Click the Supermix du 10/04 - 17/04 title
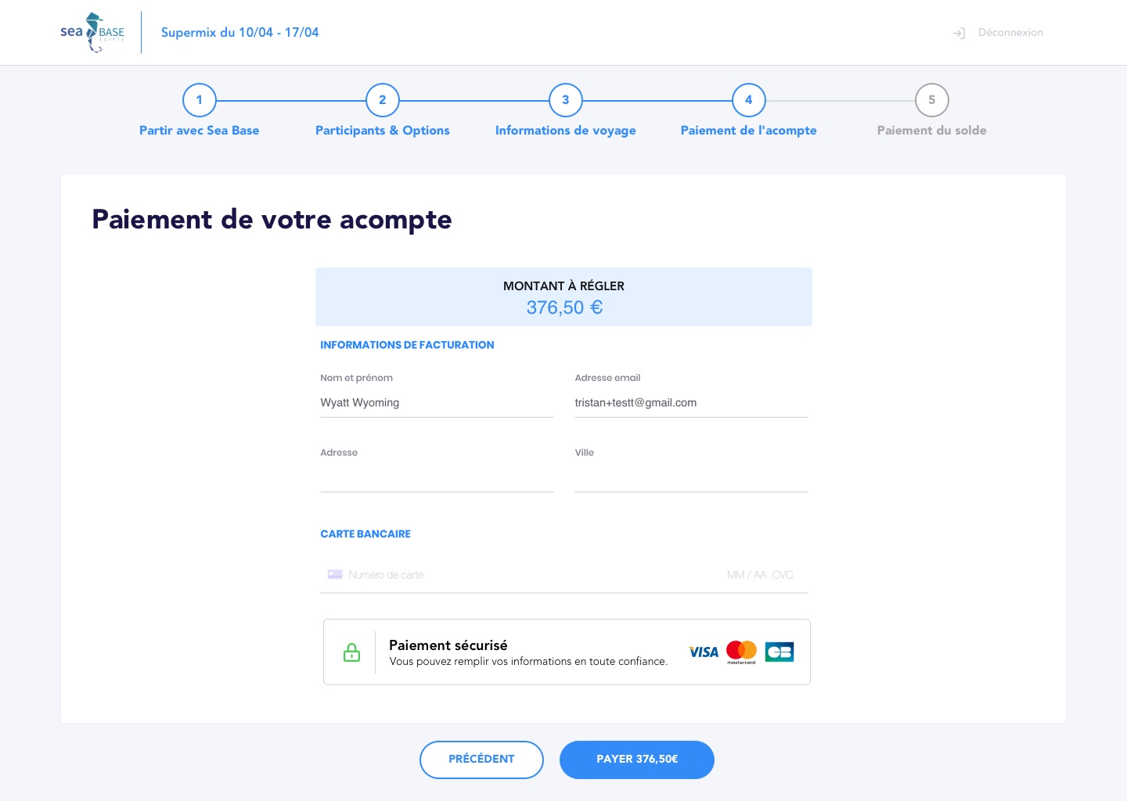The width and height of the screenshot is (1127, 801). tap(240, 33)
